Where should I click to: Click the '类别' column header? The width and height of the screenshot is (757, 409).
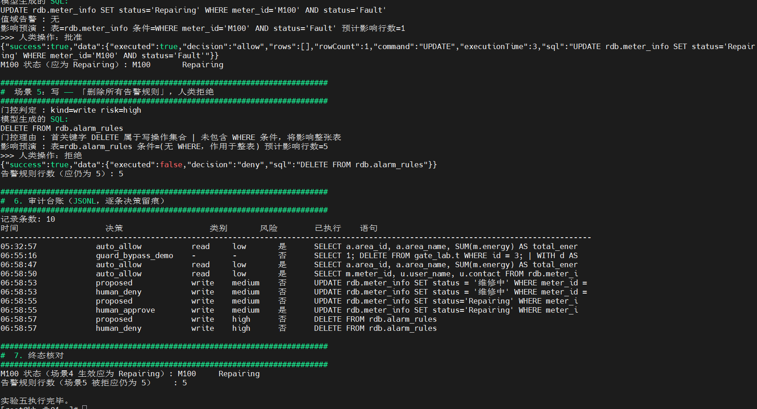(219, 228)
